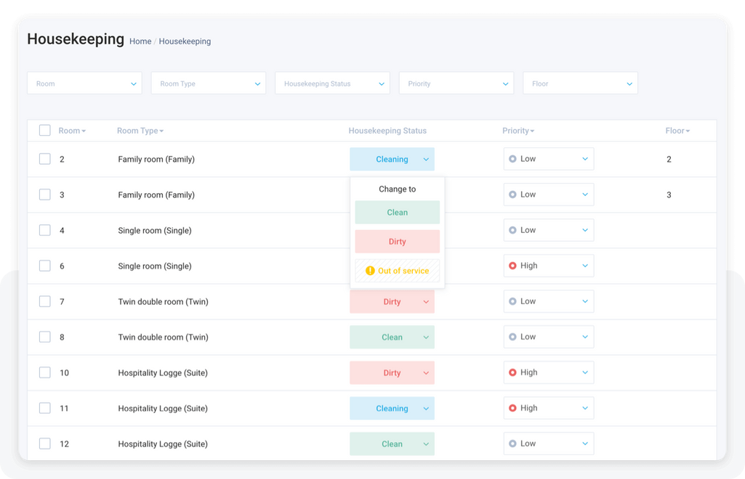Click 'Hospitality Logge (Suite)' in room 11 row
745x479 pixels.
click(163, 409)
